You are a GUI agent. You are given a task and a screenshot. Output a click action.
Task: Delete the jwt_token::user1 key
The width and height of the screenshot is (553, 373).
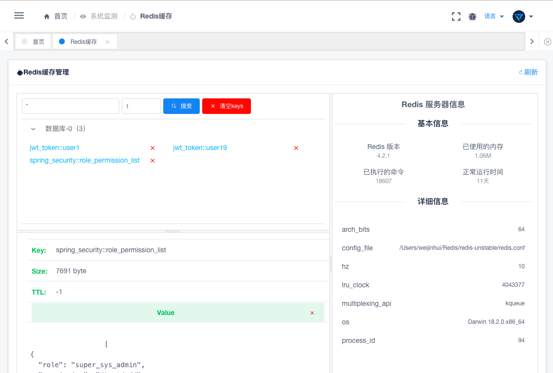click(x=153, y=148)
